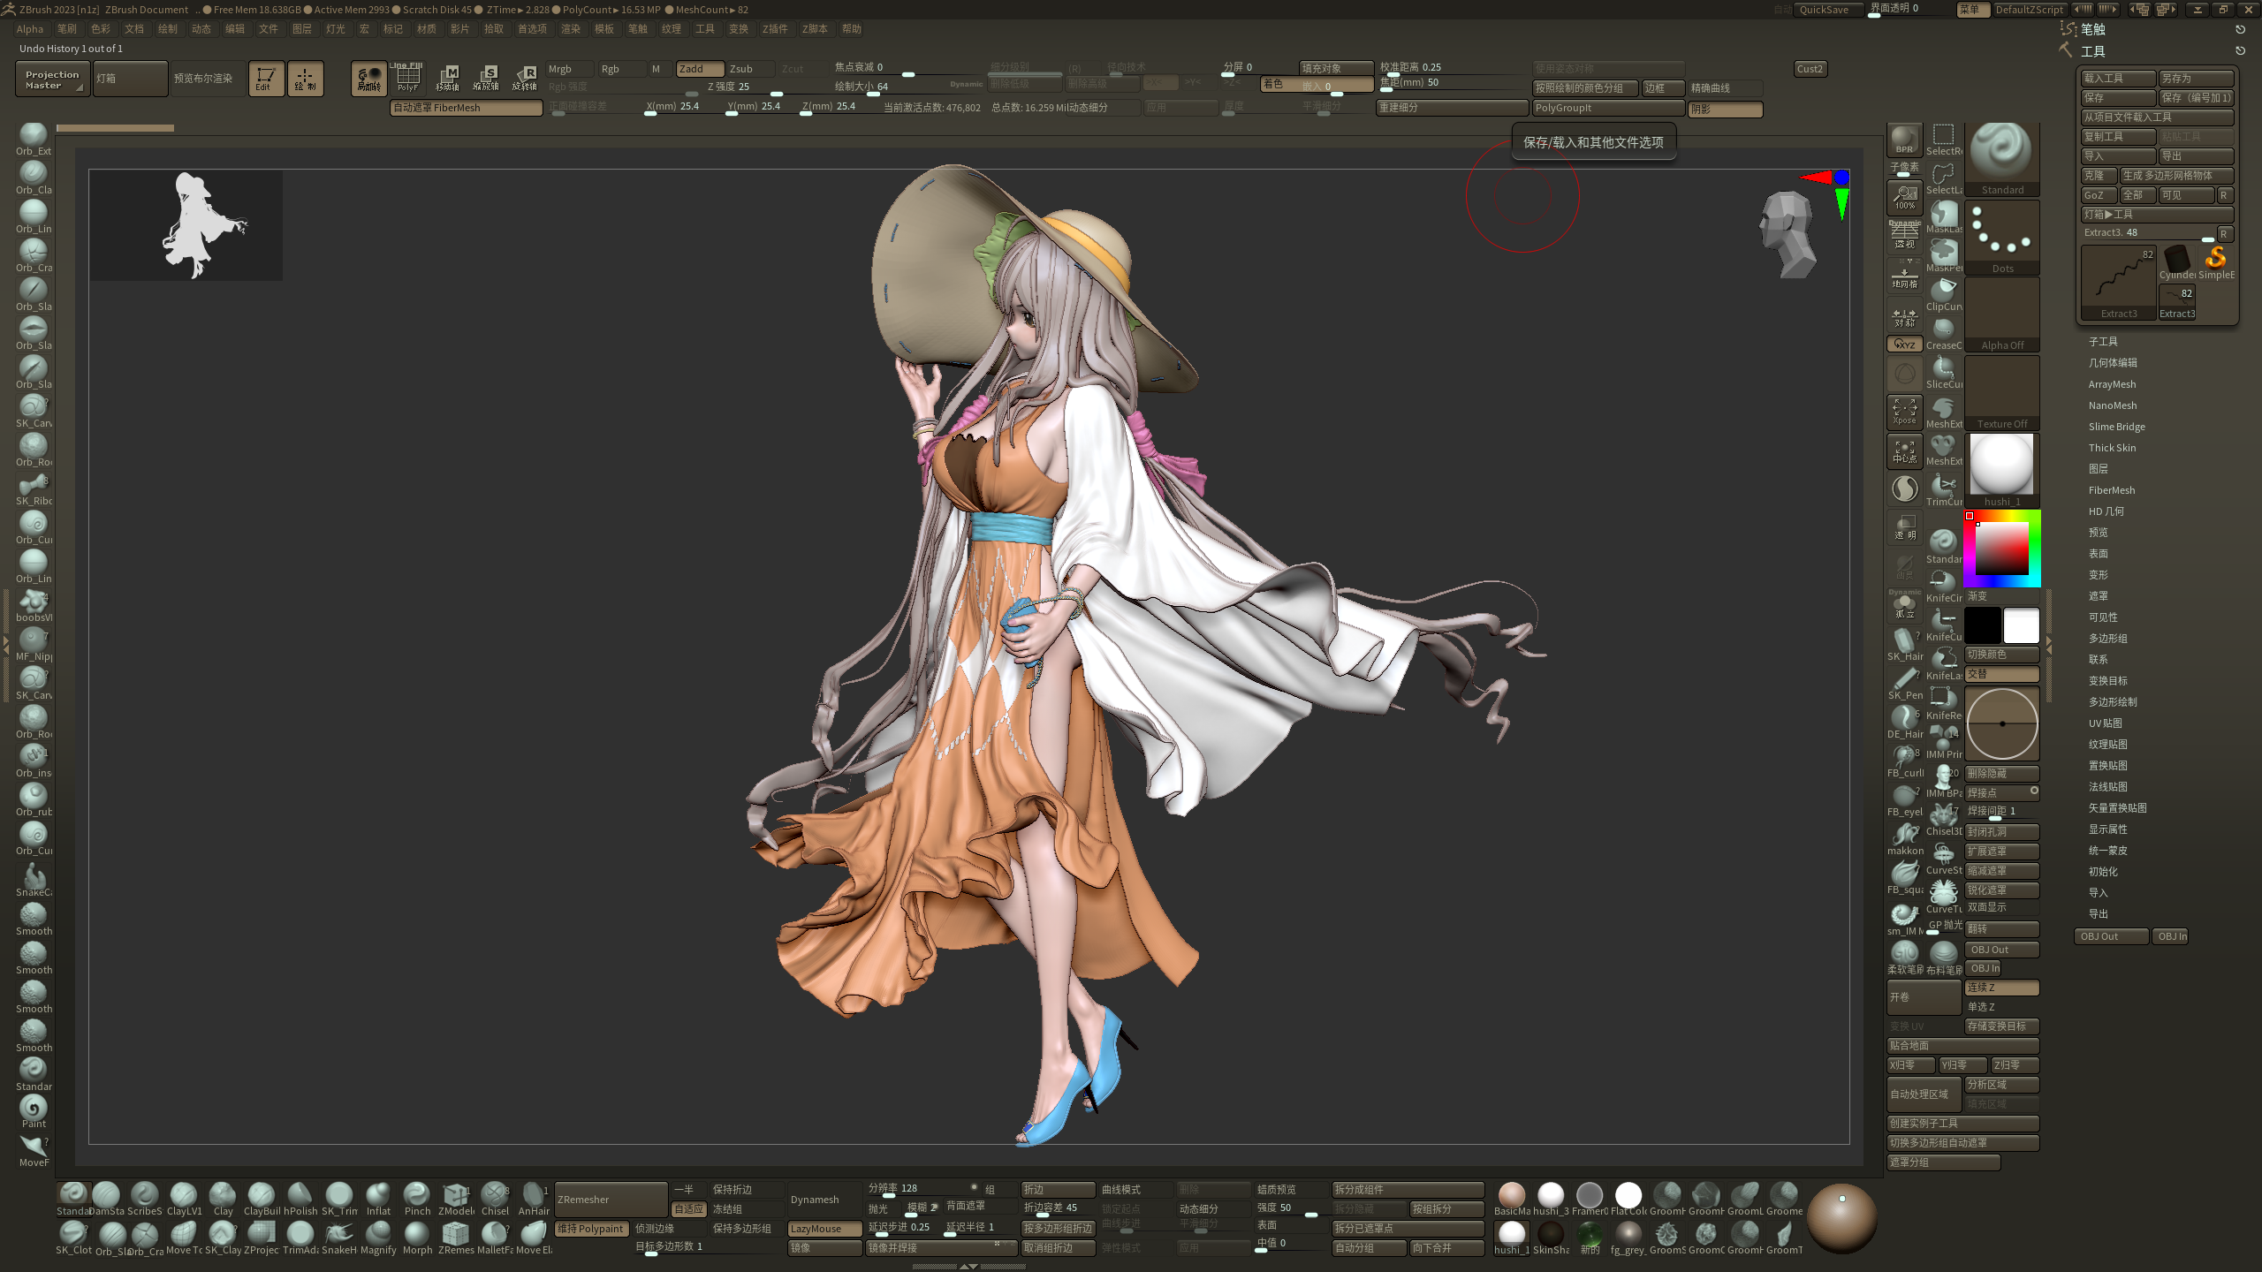Click the Edit mode icon

(x=265, y=79)
